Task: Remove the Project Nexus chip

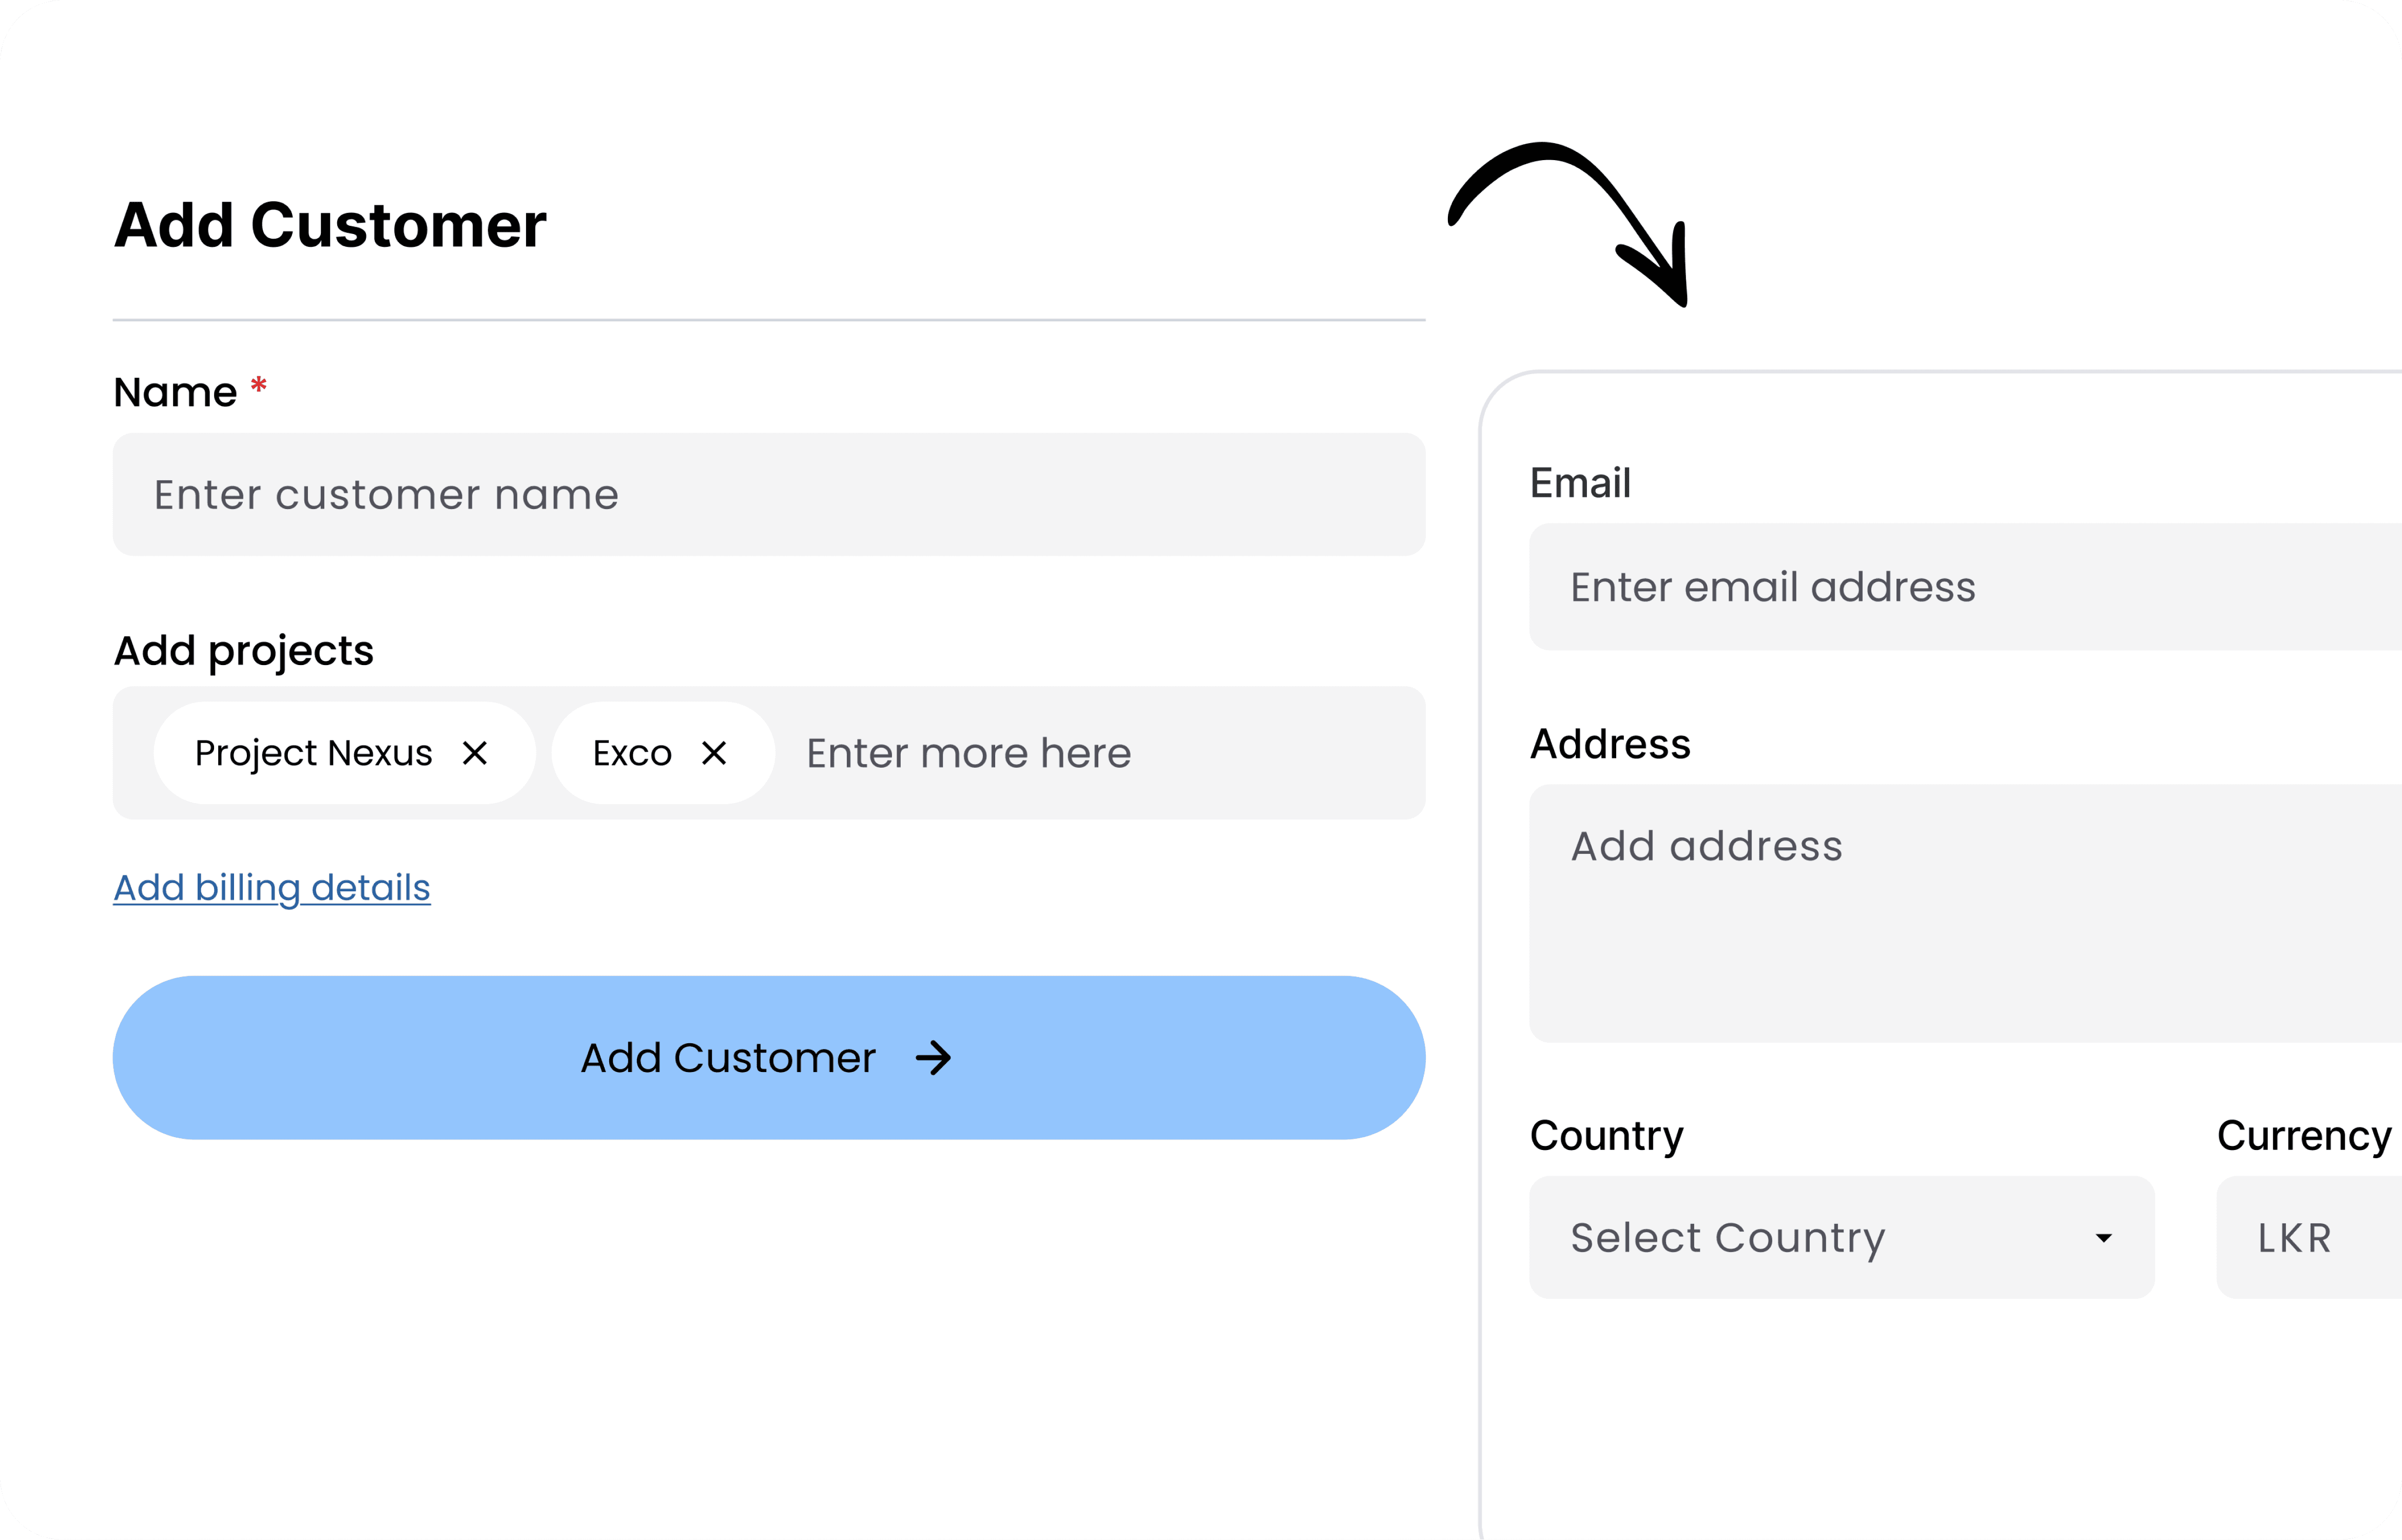Action: click(x=475, y=753)
